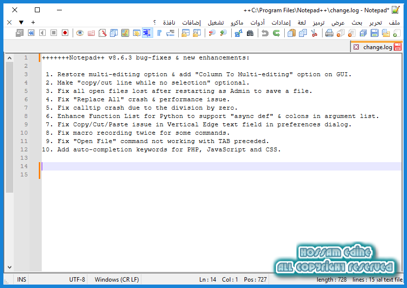Click the vertical scrollbar thumb
Screen dimensions: 407x288
point(9,127)
